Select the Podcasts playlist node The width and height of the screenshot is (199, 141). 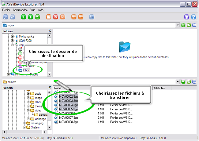pyautogui.click(x=28, y=66)
